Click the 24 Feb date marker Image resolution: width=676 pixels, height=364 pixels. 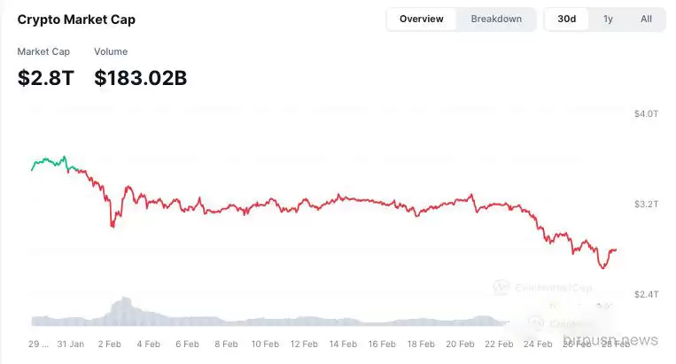point(537,344)
